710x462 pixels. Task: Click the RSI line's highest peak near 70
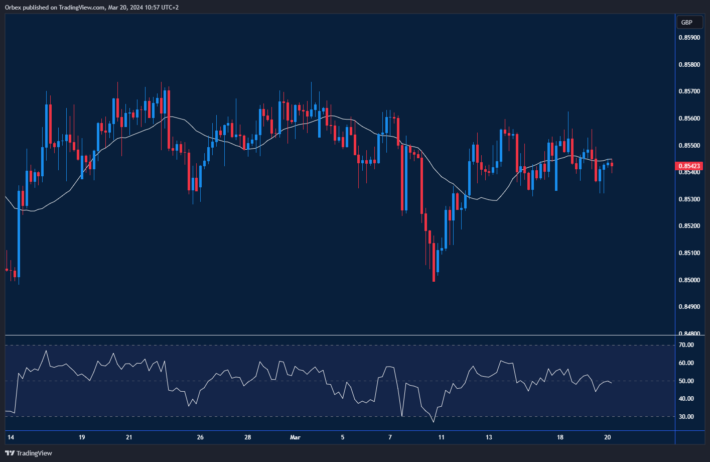coord(46,351)
